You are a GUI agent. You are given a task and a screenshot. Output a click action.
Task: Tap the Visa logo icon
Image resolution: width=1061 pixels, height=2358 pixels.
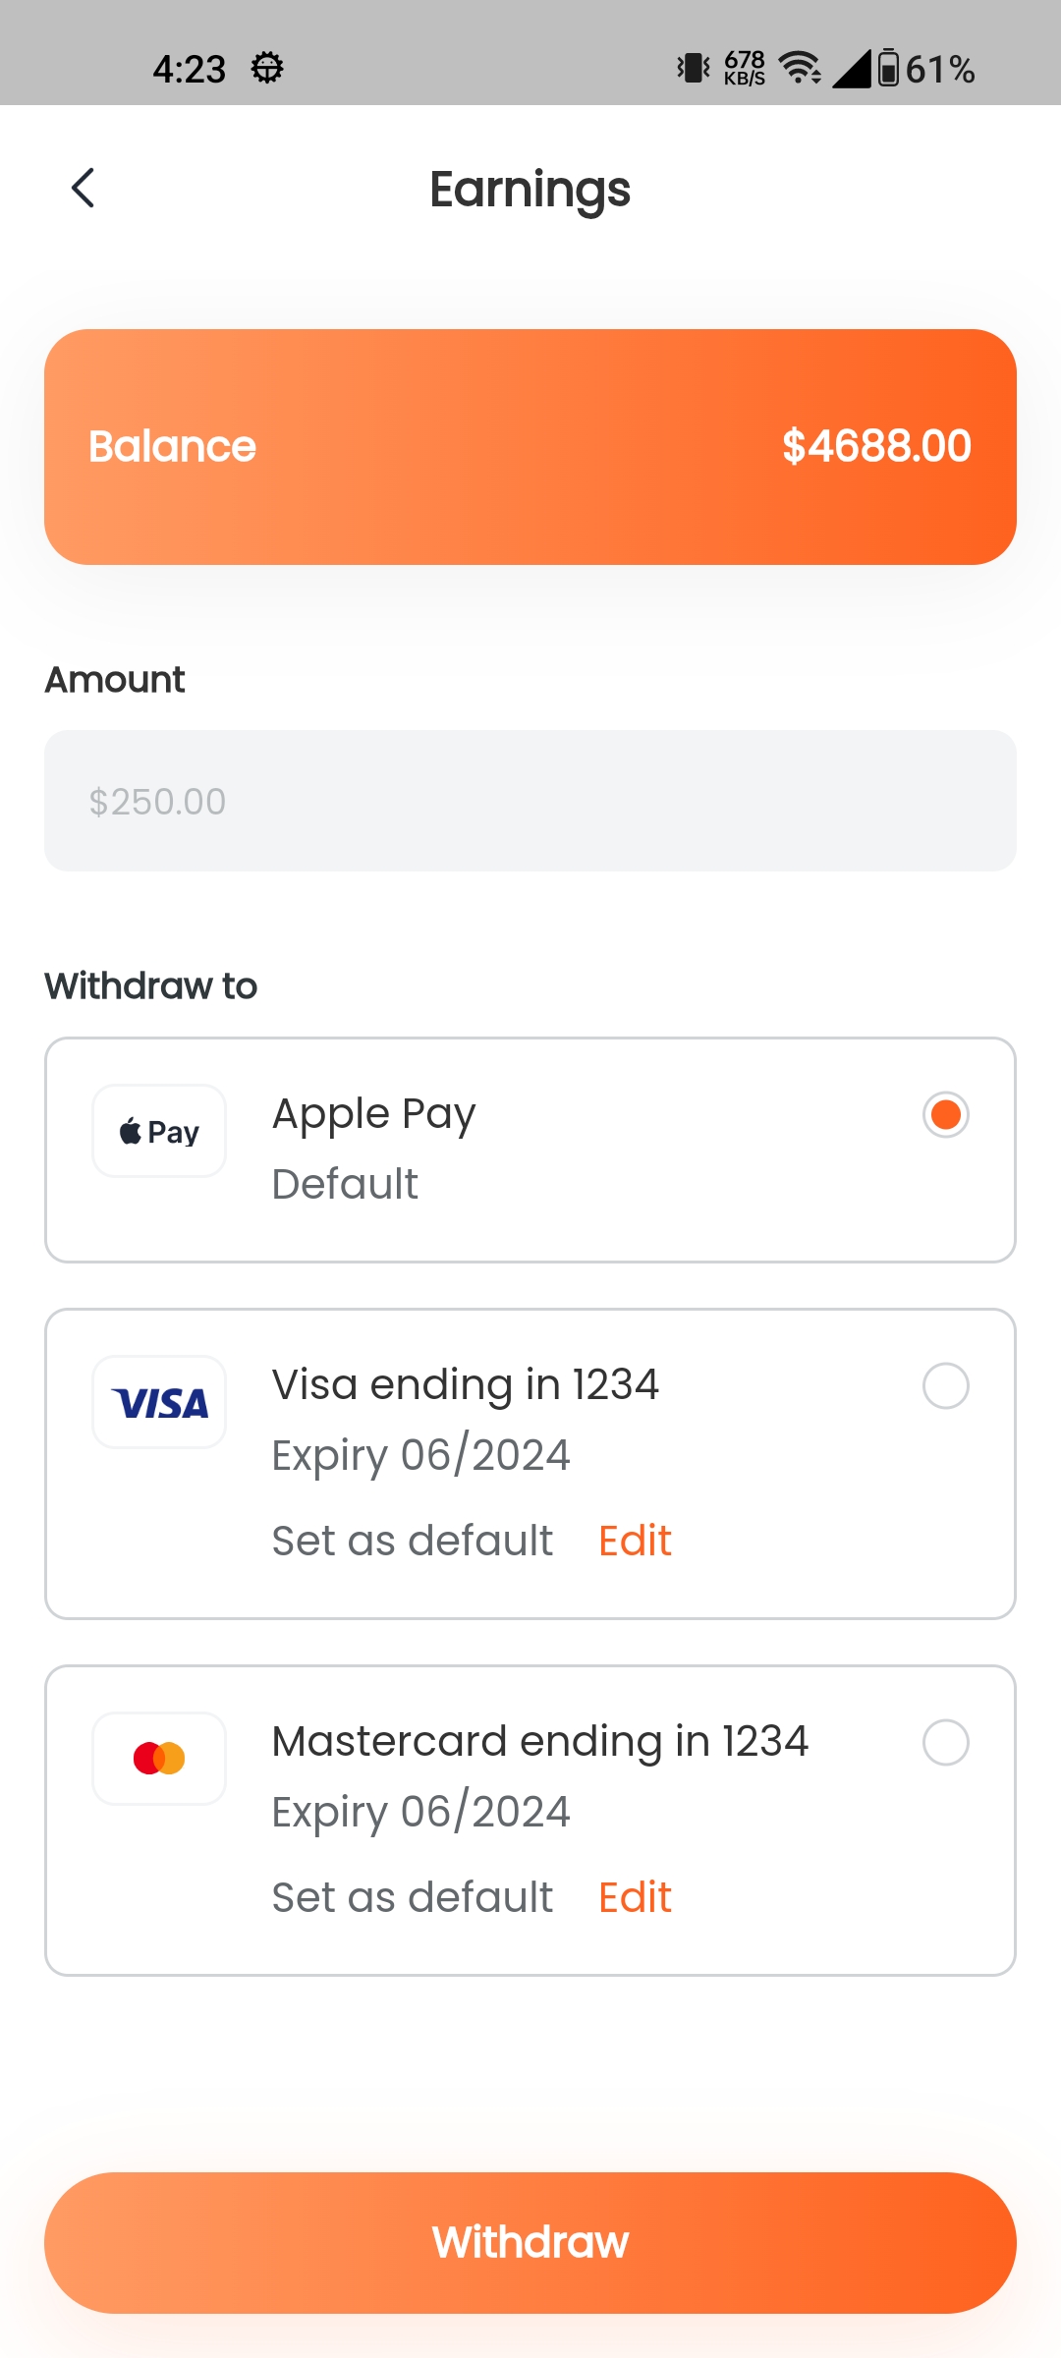click(159, 1402)
